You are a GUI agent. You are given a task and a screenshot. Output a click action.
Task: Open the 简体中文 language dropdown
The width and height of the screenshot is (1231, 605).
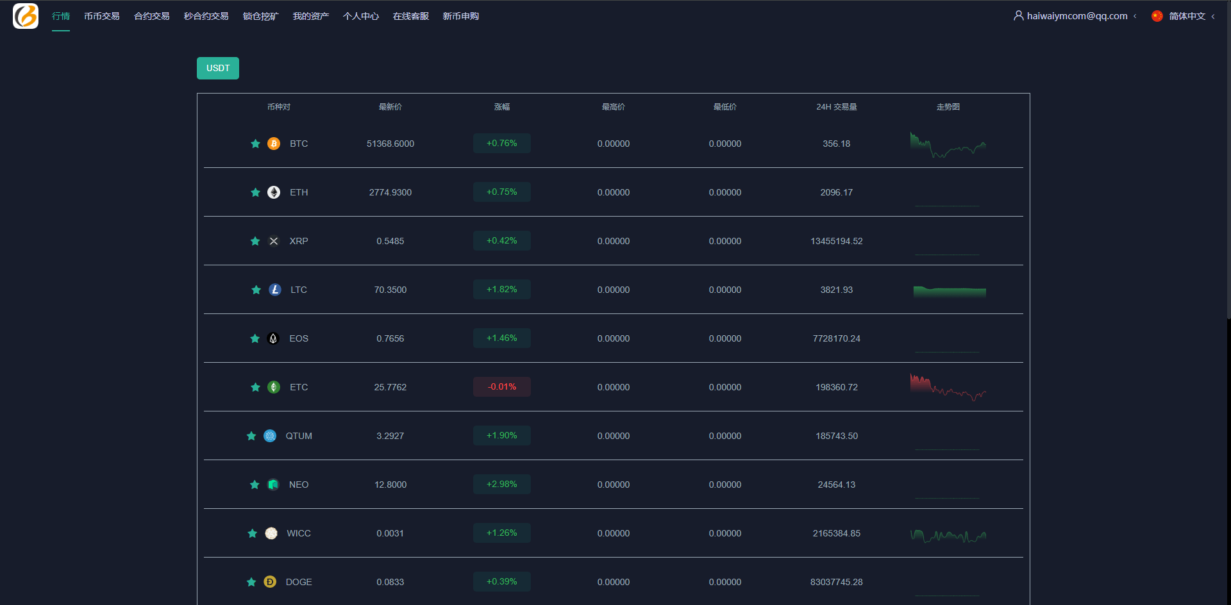[1187, 16]
